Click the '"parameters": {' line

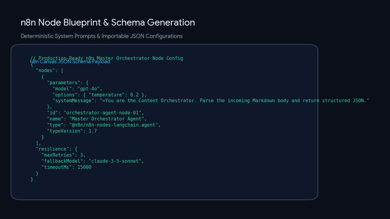pos(68,83)
